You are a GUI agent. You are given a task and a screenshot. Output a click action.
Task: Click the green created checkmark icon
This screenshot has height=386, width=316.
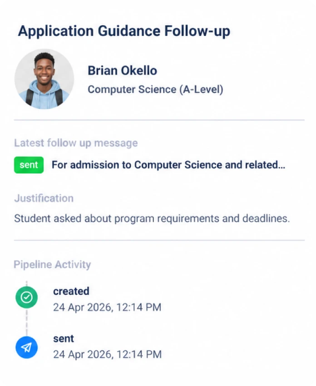pos(26,297)
